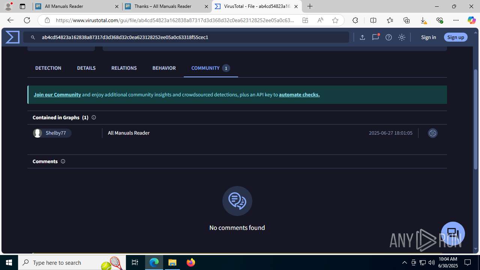Close the VirusTotal browser tab

tap(296, 6)
